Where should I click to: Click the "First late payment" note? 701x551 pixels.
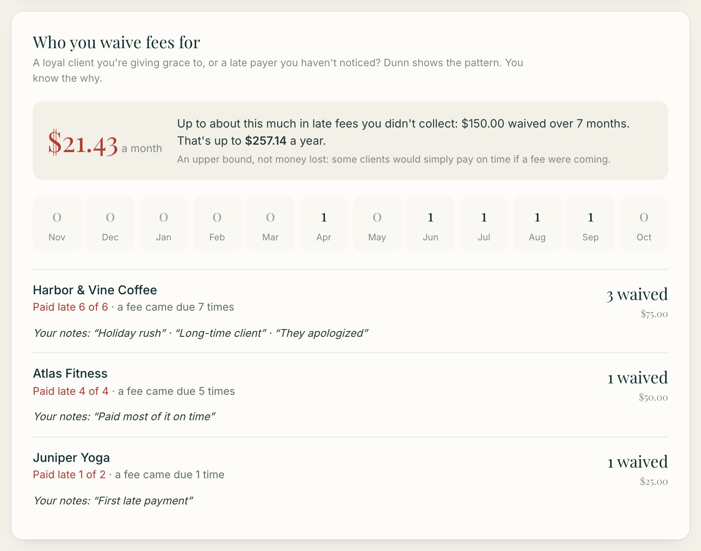[x=143, y=501]
